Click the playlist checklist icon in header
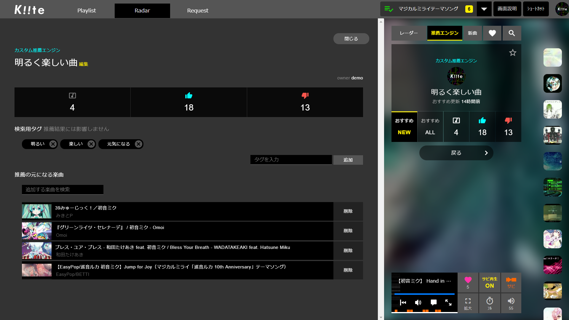This screenshot has height=320, width=569. pyautogui.click(x=389, y=9)
